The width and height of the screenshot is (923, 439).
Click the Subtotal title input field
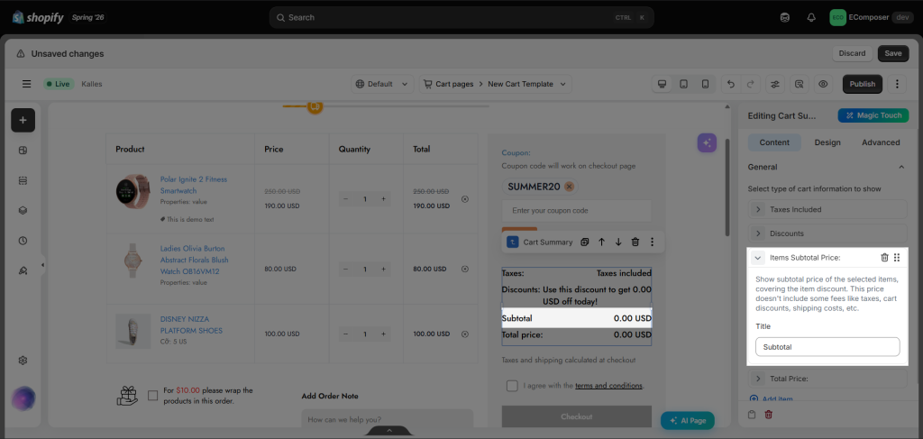[827, 347]
